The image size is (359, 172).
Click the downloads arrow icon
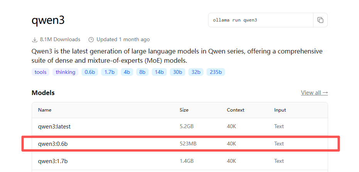pyautogui.click(x=35, y=40)
